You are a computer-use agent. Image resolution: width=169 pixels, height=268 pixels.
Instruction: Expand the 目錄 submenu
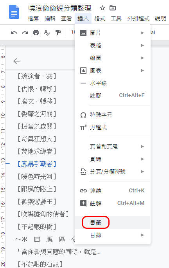point(113,235)
